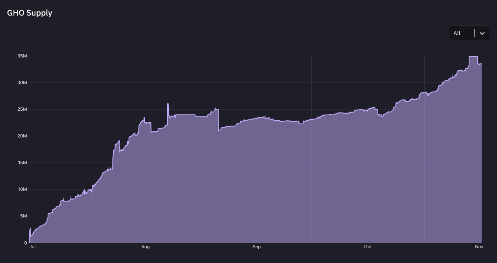The height and width of the screenshot is (263, 497).
Task: Click the 5M y-axis label
Action: (x=23, y=216)
